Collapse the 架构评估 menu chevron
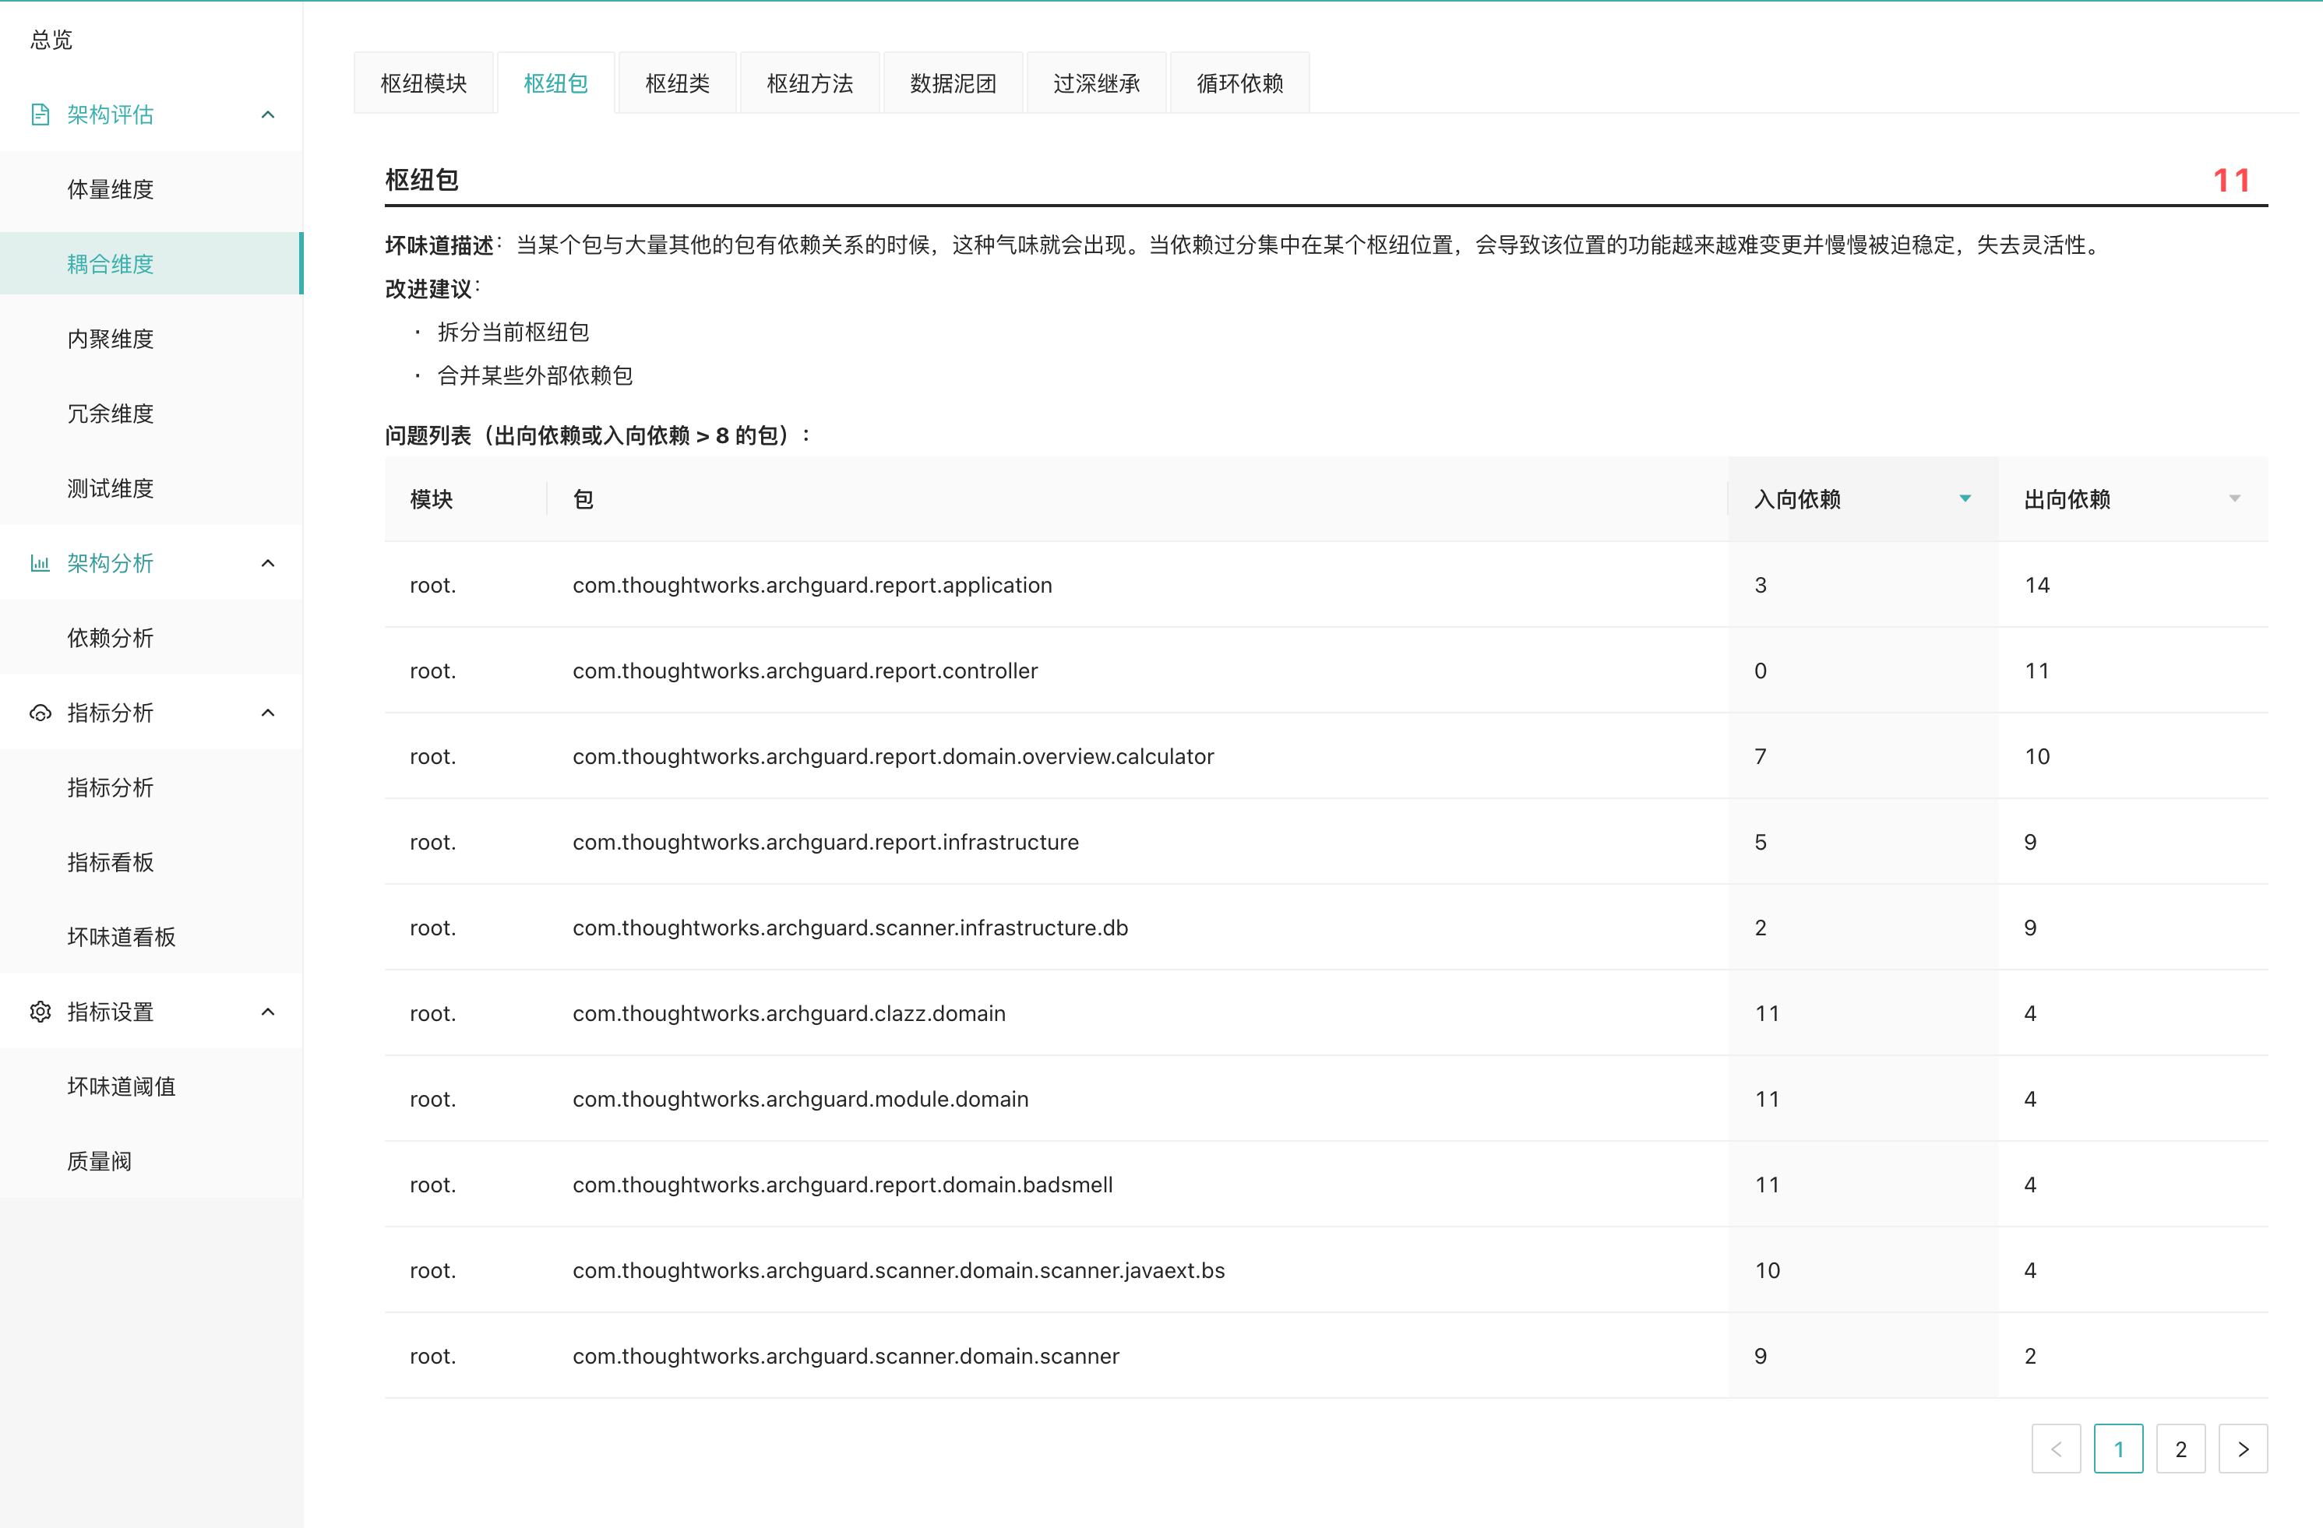 [267, 115]
